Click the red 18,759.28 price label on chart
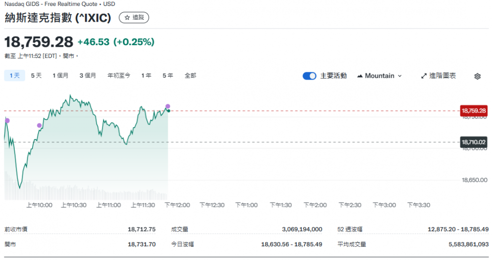The image size is (492, 260). 474,111
